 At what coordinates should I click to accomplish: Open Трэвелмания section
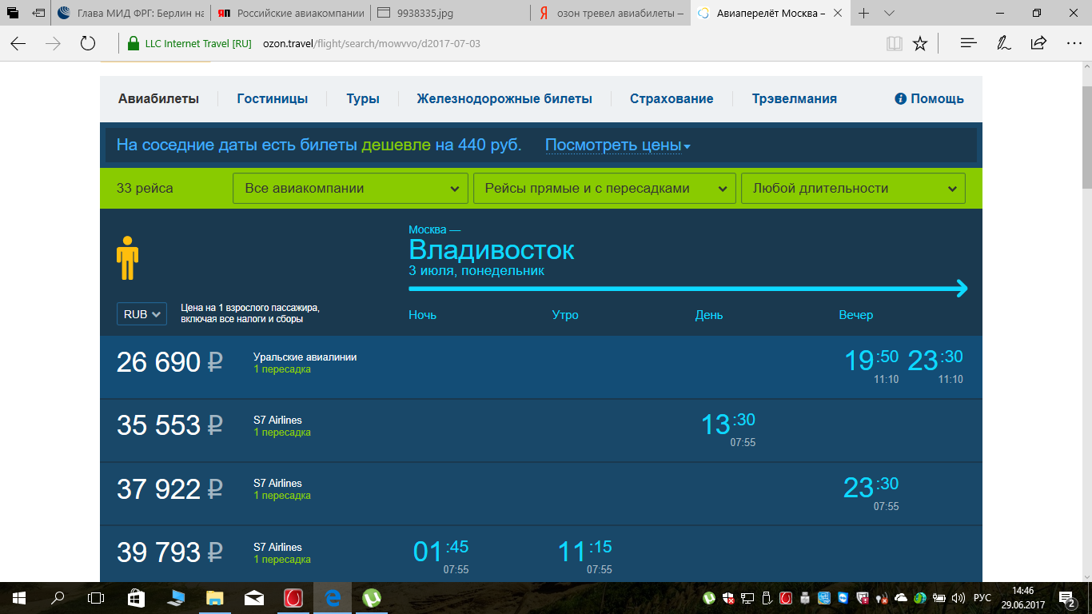795,99
